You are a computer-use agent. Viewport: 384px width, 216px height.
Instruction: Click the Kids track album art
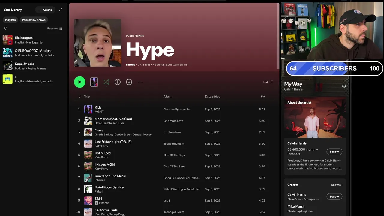coord(88,109)
